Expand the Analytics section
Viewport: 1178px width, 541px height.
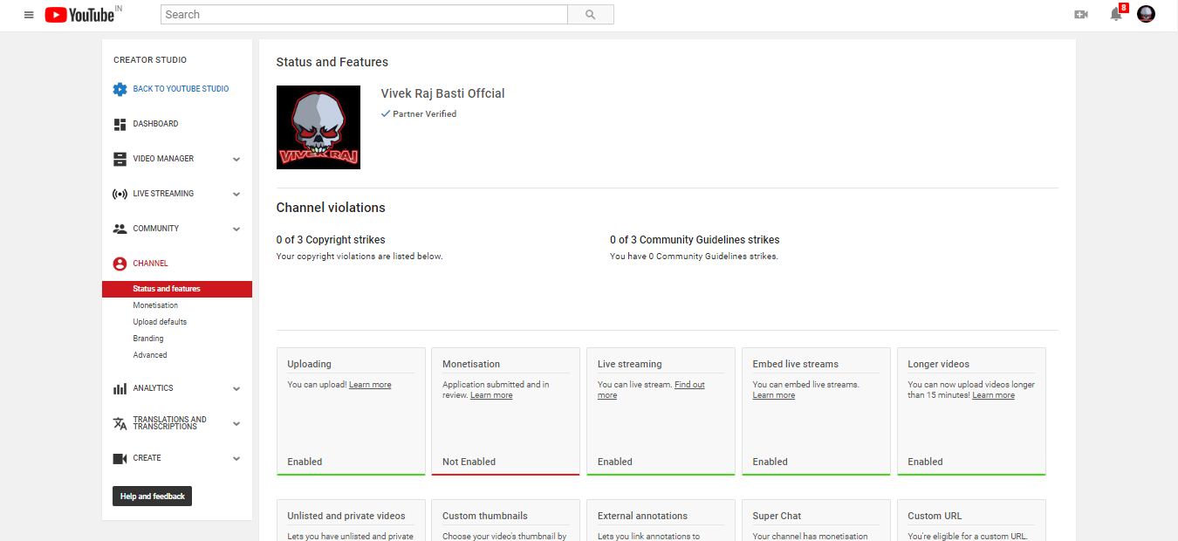pos(236,389)
